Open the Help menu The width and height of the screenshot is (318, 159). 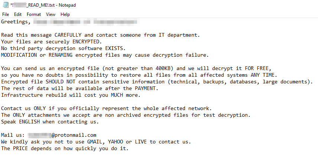pyautogui.click(x=65, y=14)
